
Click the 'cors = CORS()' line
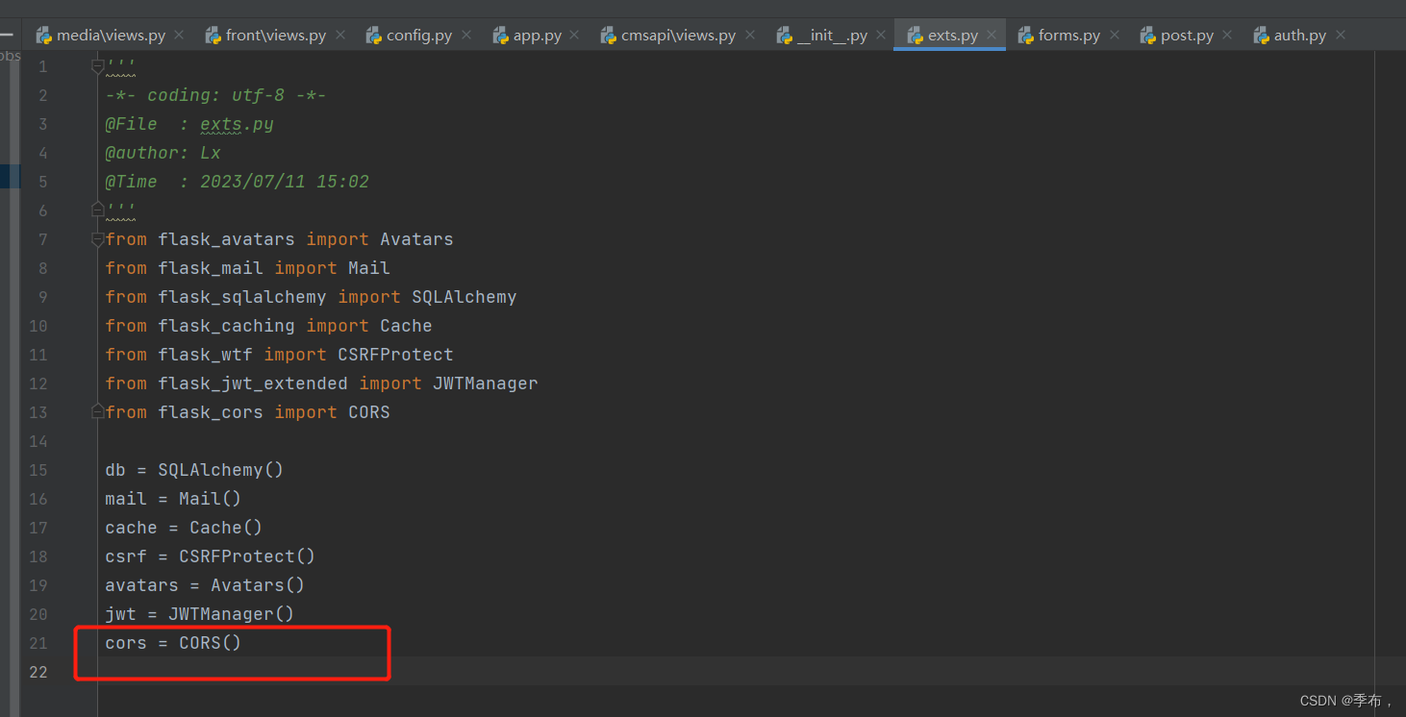174,643
